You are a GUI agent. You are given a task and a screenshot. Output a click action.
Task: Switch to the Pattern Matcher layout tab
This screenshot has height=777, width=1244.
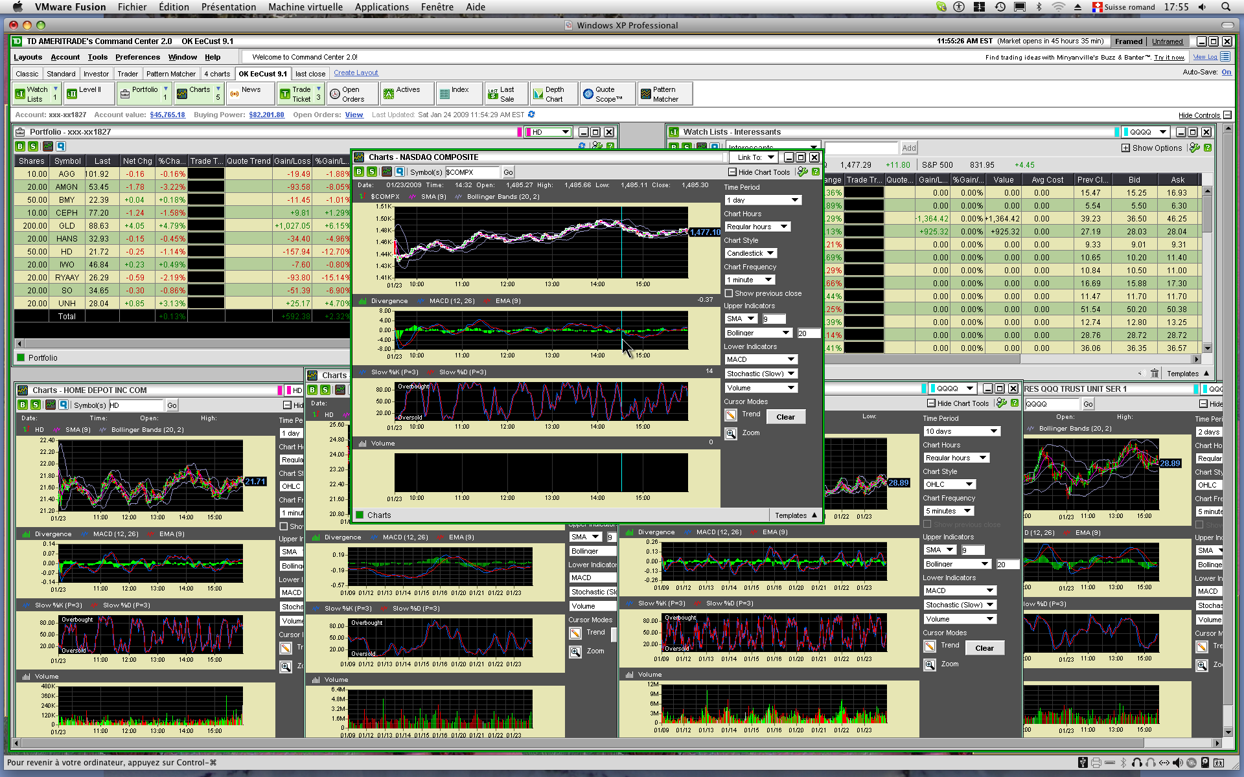[x=170, y=74]
